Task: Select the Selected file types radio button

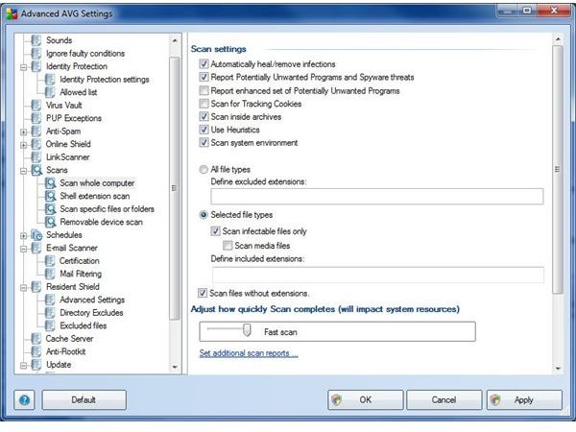Action: (x=204, y=215)
